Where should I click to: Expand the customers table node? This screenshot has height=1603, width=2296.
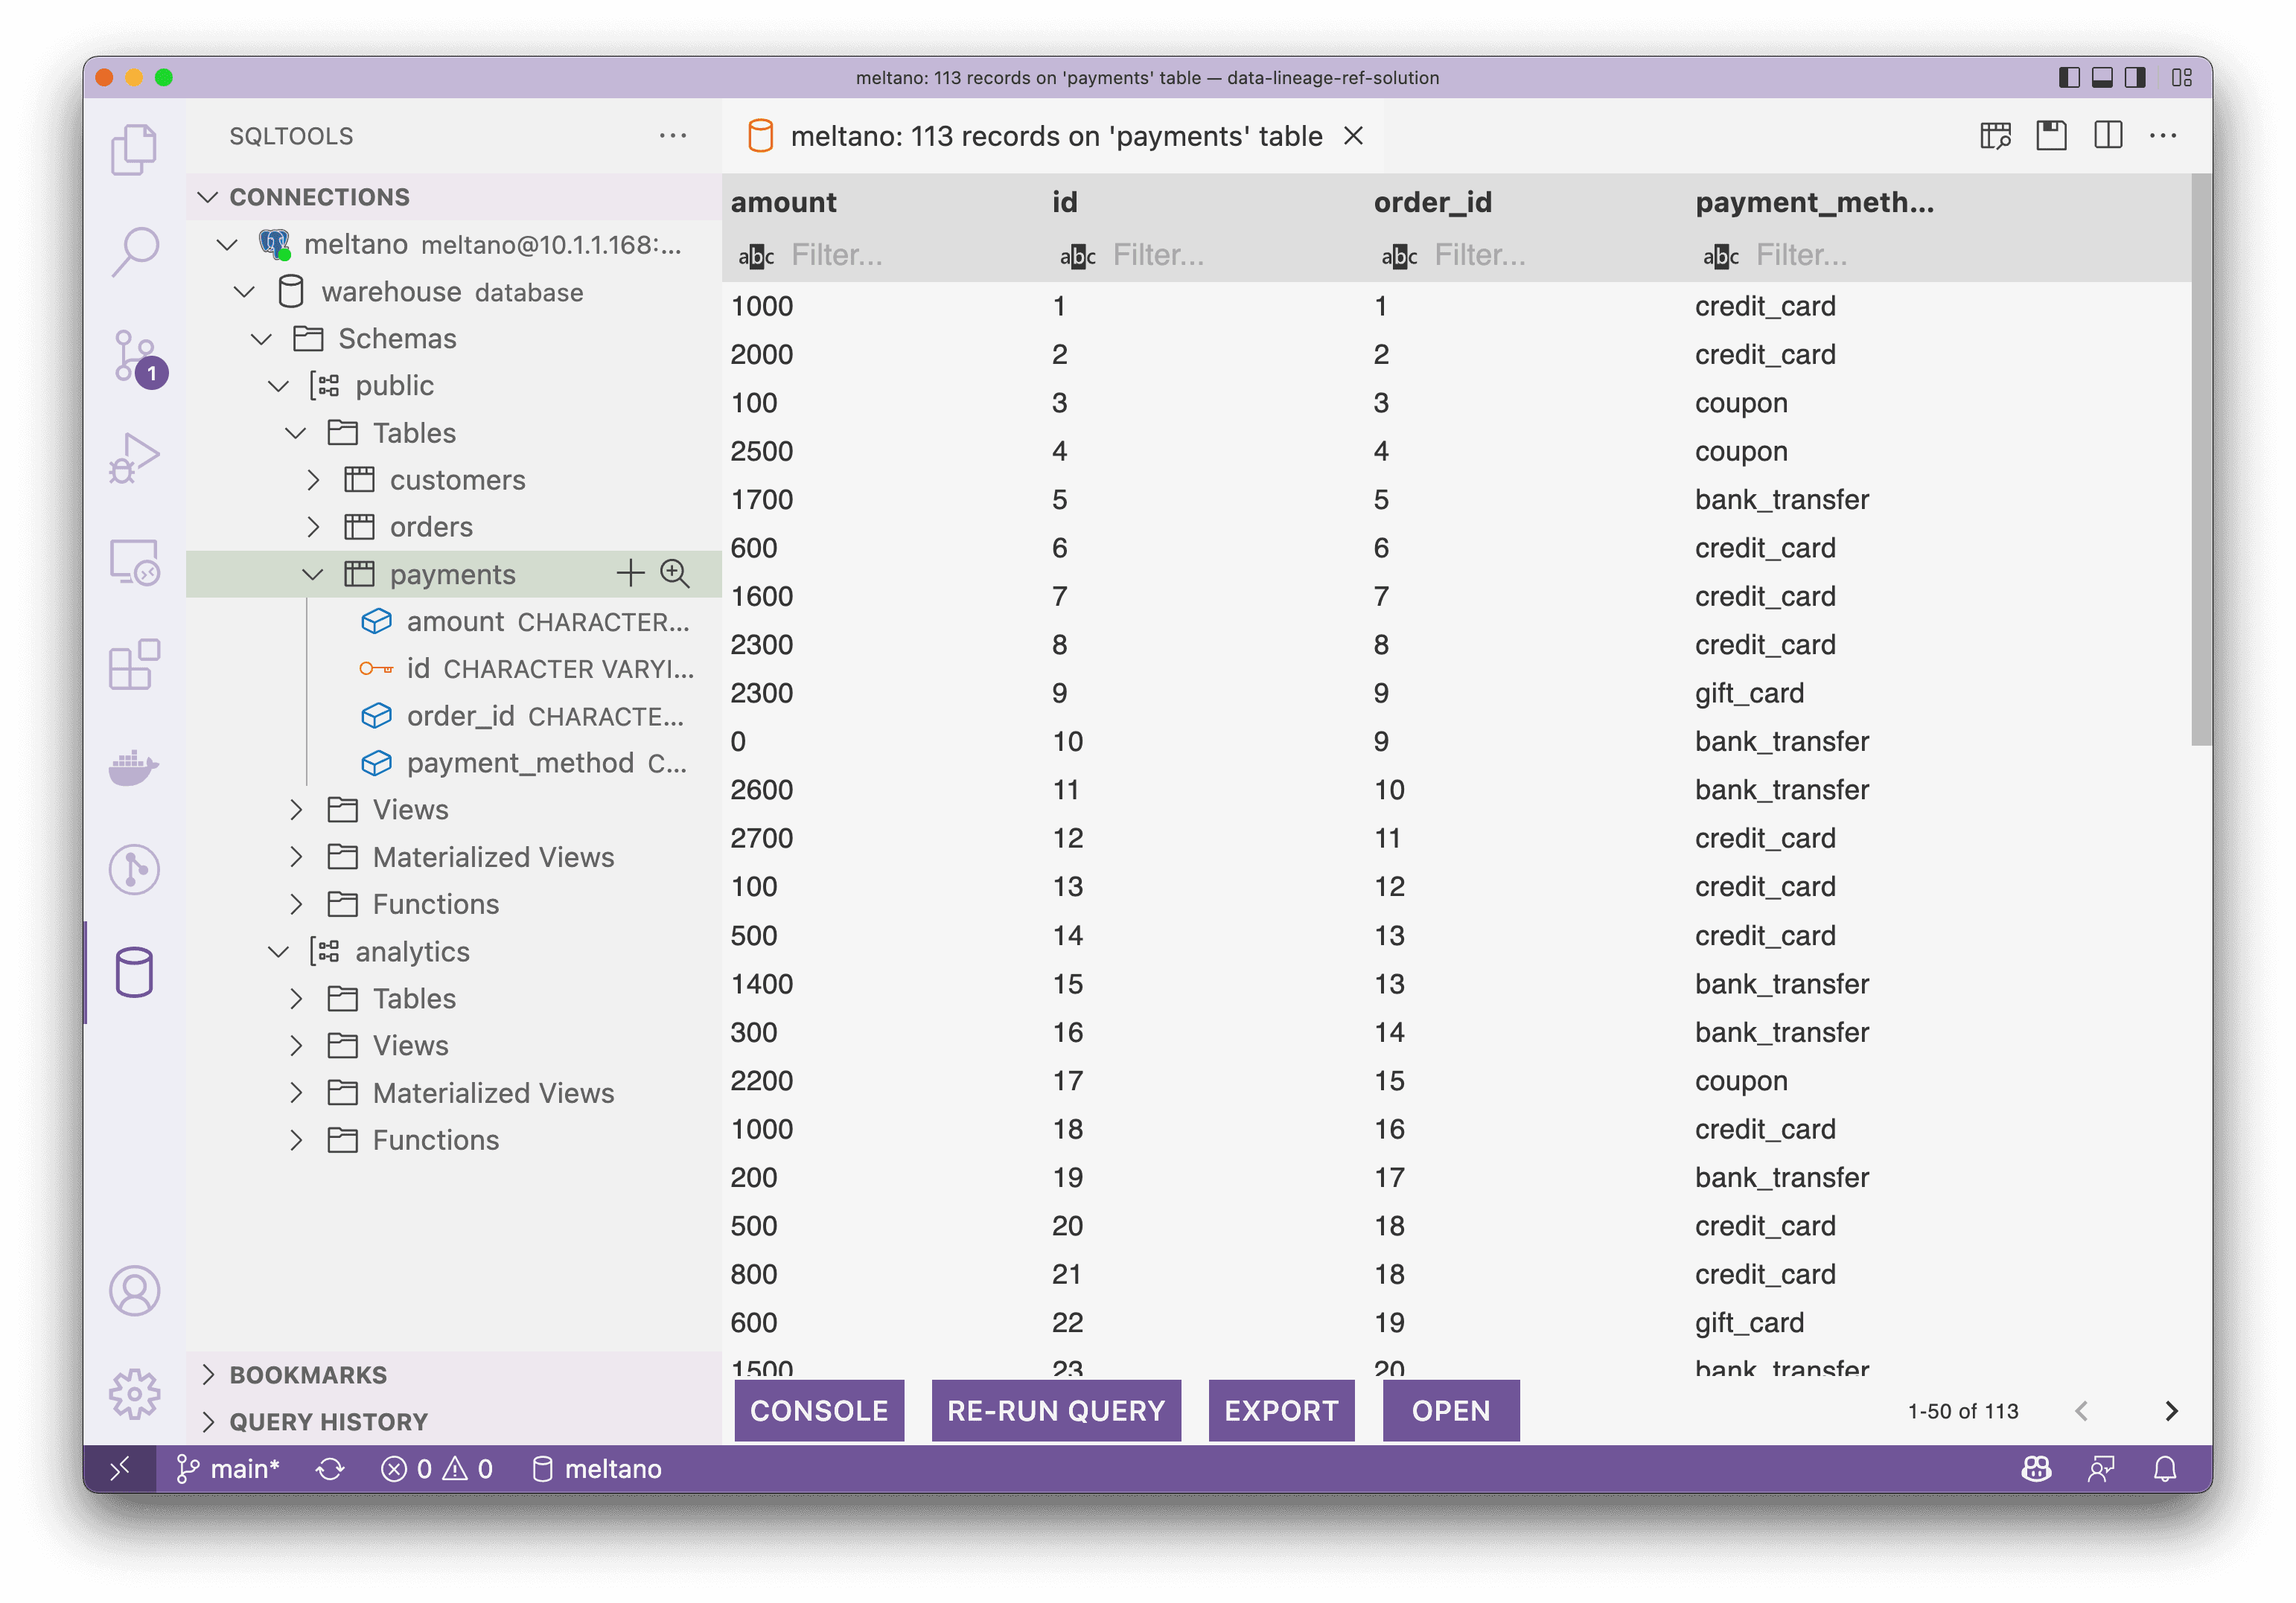coord(313,481)
